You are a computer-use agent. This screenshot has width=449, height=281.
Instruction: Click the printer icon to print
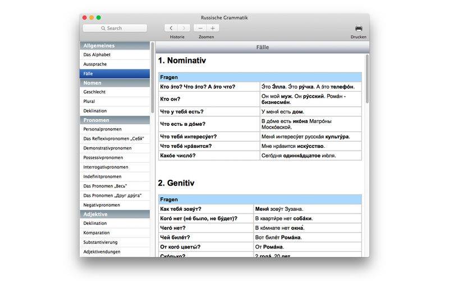point(359,28)
